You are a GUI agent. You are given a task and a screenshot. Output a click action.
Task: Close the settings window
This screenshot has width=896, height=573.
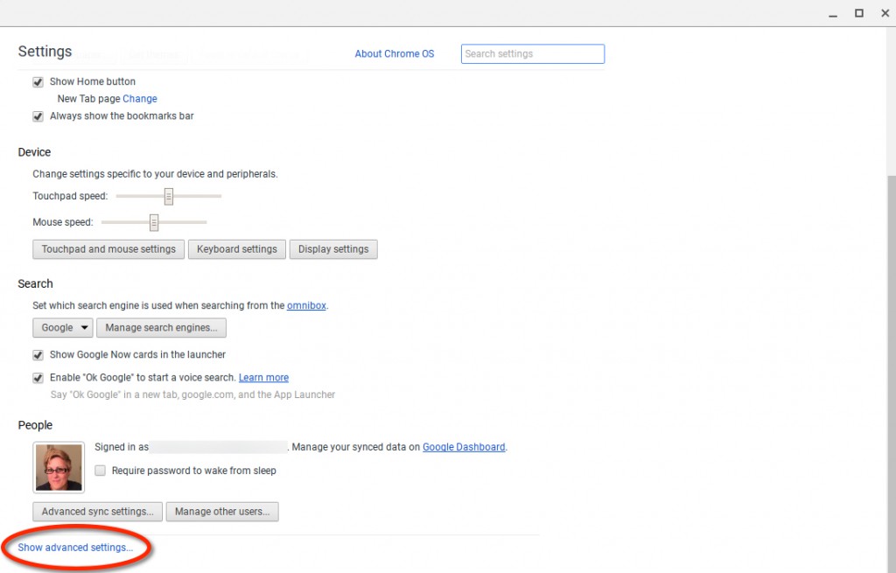885,13
